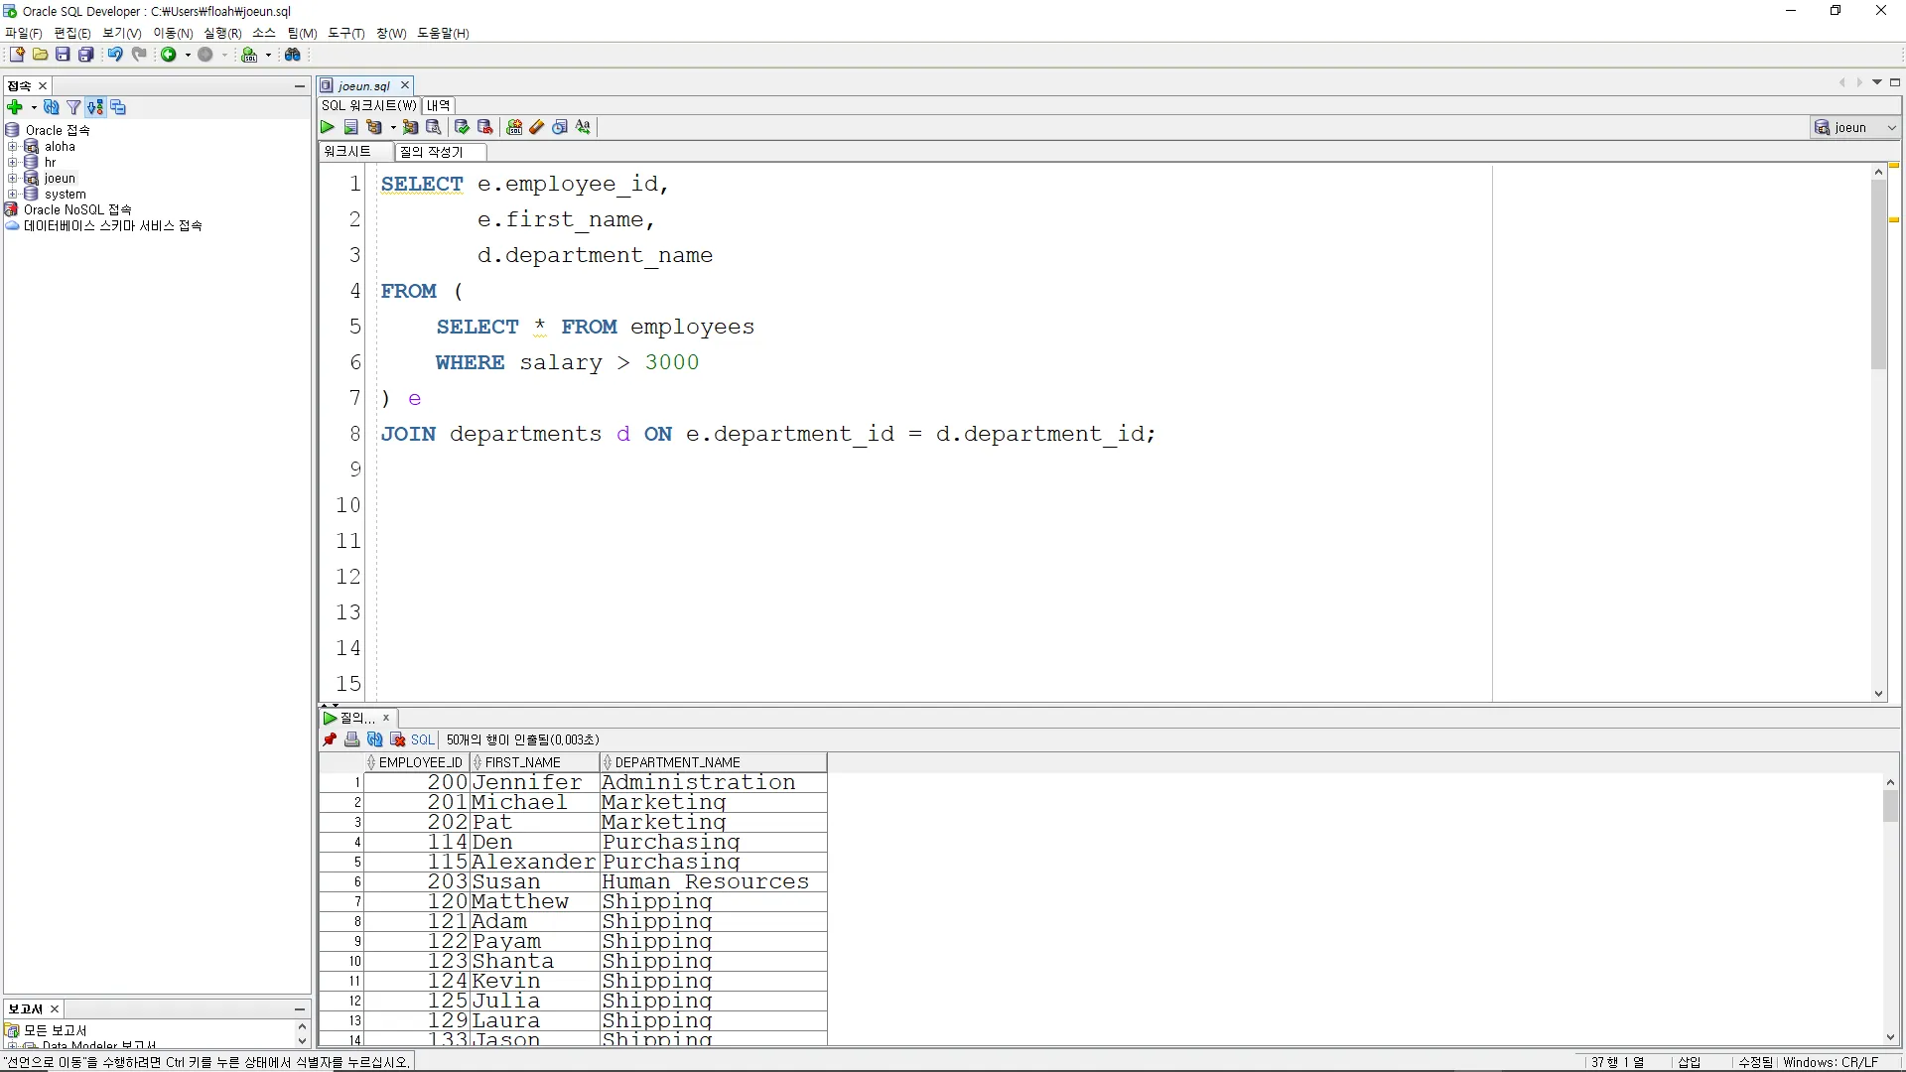Expand the system connection node

pos(13,195)
